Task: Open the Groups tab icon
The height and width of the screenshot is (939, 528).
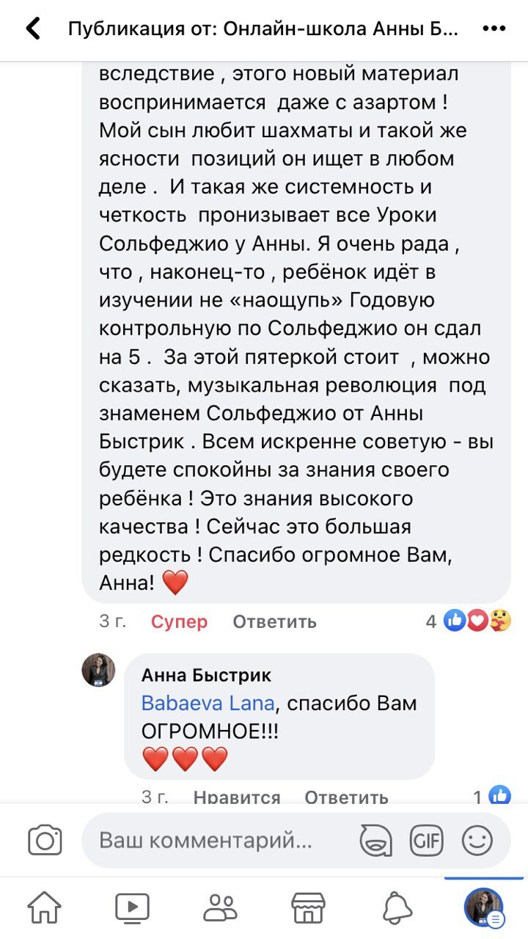Action: 220,907
